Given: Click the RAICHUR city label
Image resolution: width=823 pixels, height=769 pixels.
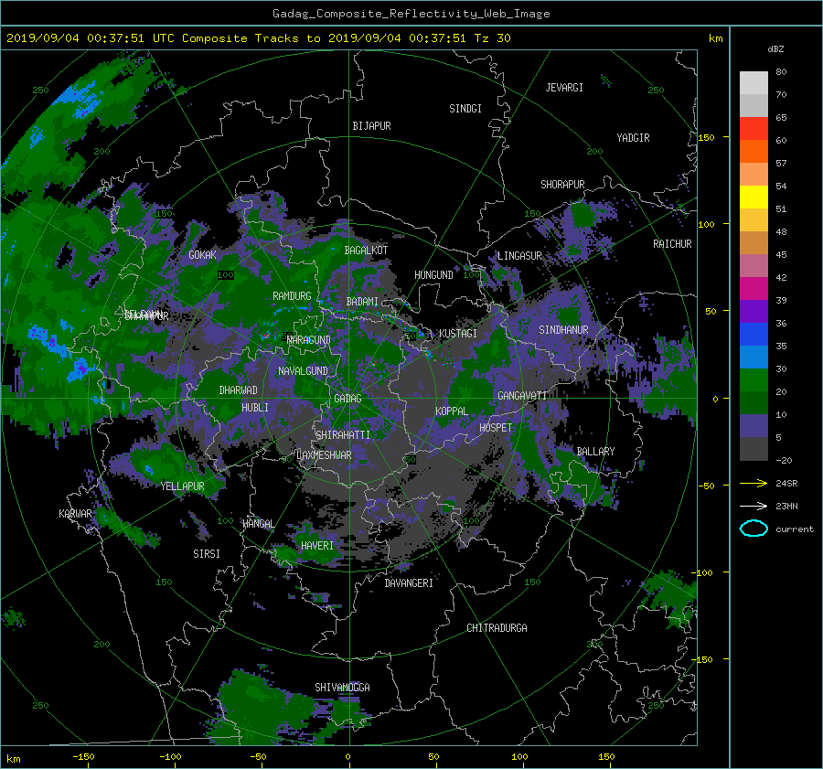Looking at the screenshot, I should click(x=672, y=244).
